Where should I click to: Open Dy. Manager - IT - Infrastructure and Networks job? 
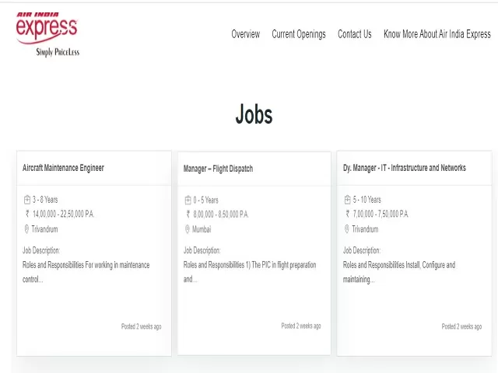(405, 168)
